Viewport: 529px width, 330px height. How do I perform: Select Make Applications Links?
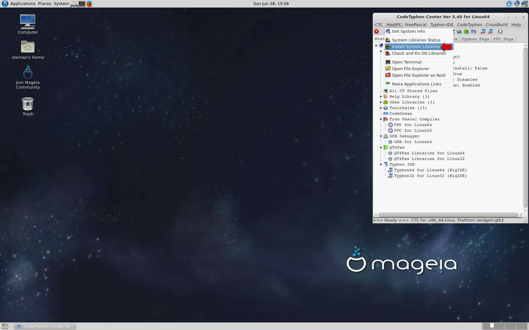419,84
